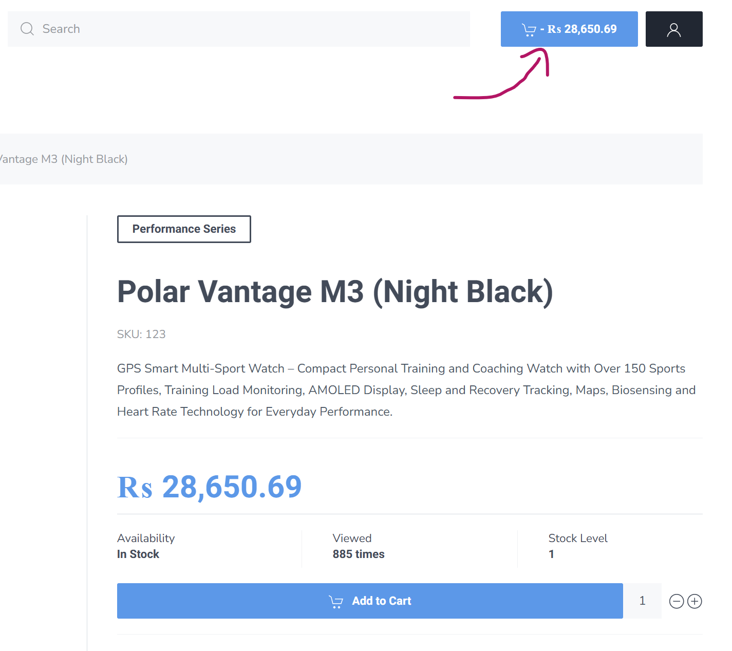
Task: Decrease quantity with the minus icon
Action: pyautogui.click(x=677, y=601)
